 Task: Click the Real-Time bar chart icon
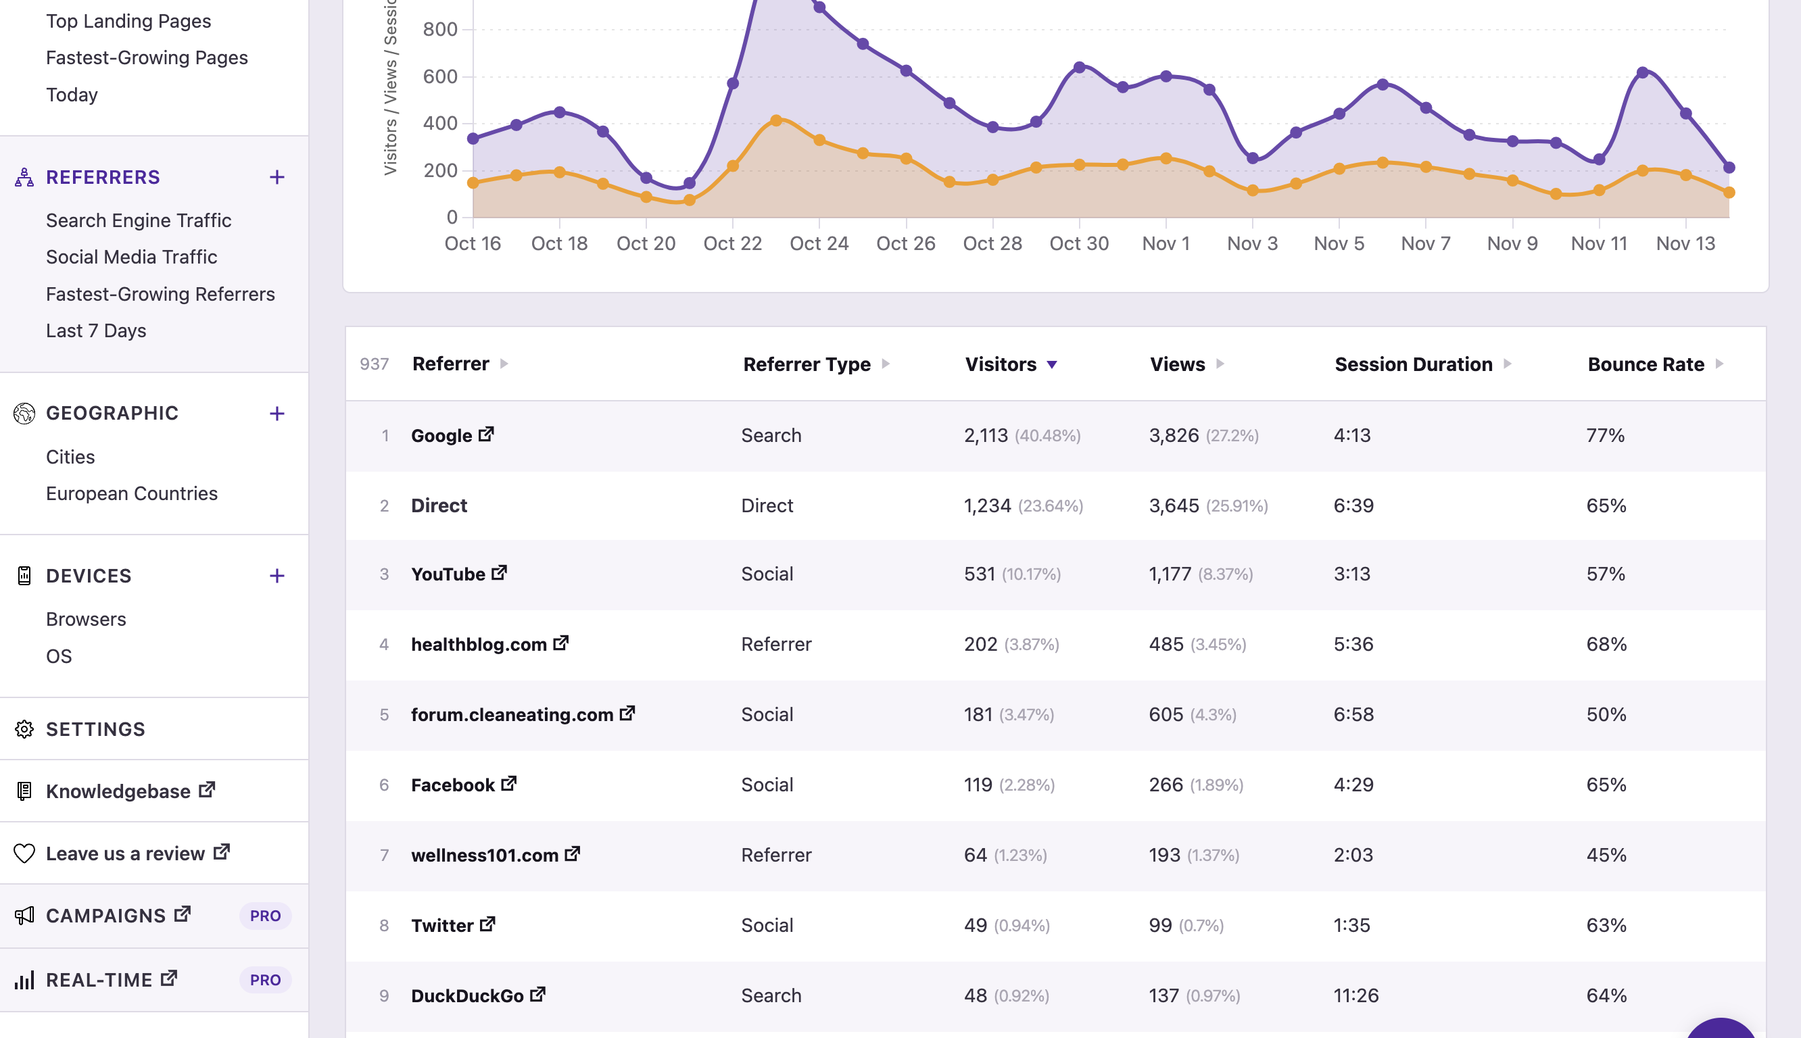pyautogui.click(x=24, y=979)
